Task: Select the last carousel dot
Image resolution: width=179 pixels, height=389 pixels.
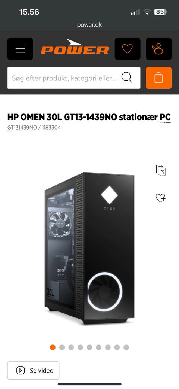Action: click(126, 347)
